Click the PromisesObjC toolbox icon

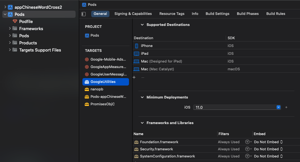87,104
